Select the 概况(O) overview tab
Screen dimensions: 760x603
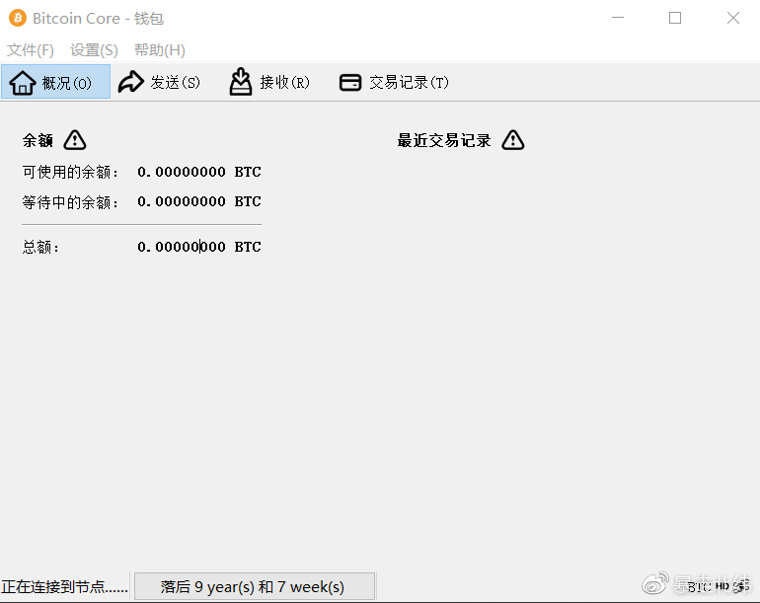coord(55,82)
